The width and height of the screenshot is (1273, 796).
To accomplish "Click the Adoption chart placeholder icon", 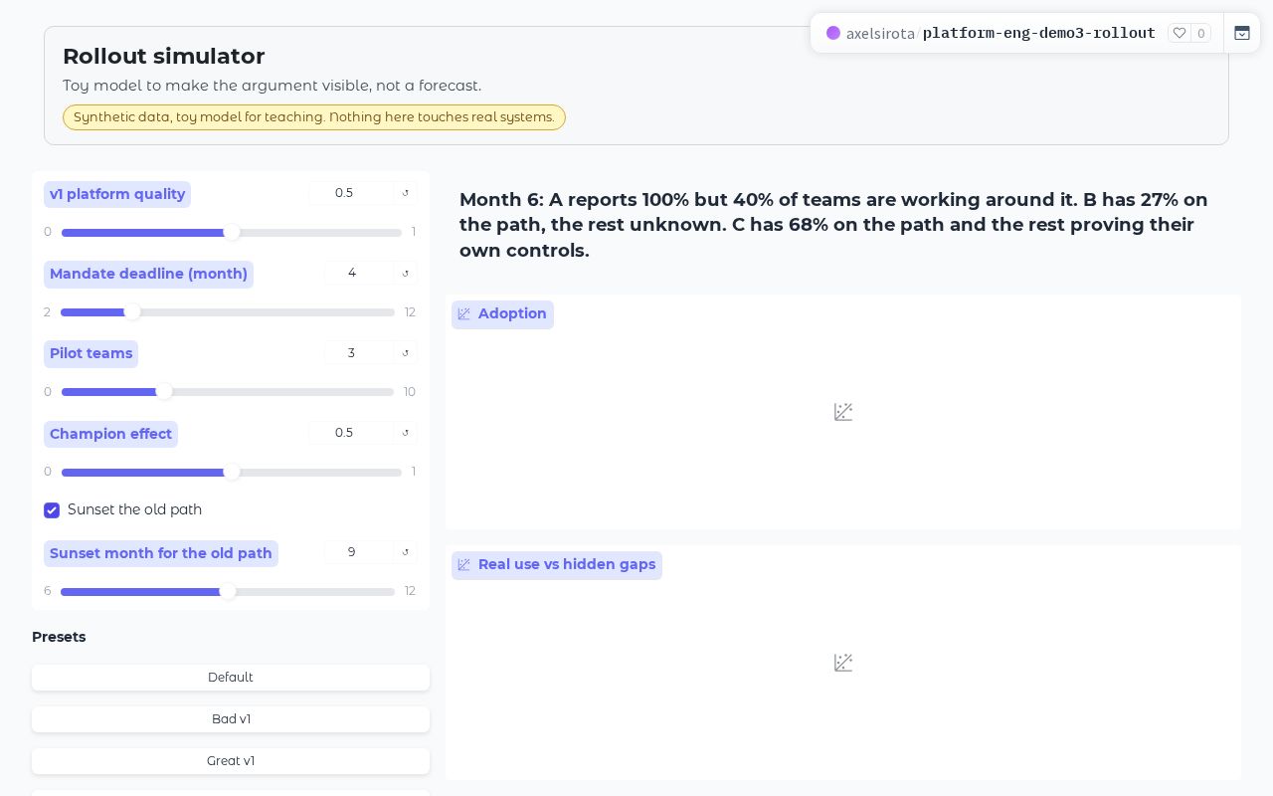I will point(843,412).
